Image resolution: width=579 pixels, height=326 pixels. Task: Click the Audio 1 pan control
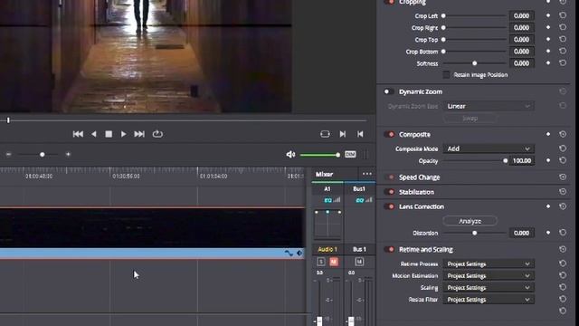point(327,225)
